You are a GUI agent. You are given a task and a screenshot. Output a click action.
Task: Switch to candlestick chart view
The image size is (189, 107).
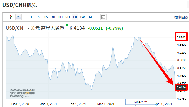coord(11,17)
